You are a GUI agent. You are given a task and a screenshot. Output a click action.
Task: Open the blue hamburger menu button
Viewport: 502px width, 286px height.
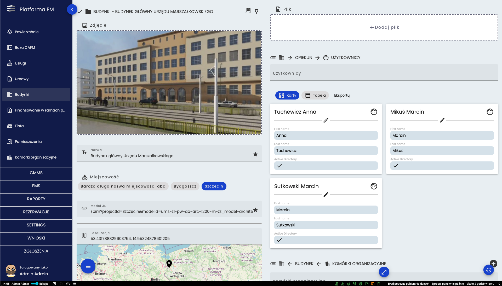click(88, 266)
